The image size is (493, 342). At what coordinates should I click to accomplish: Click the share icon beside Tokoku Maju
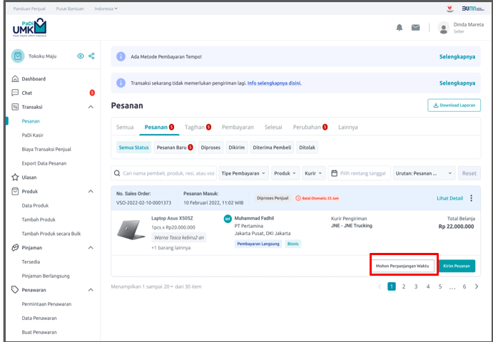91,56
